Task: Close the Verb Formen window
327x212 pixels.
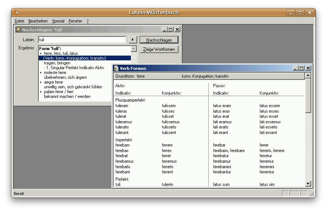Action: coord(308,68)
